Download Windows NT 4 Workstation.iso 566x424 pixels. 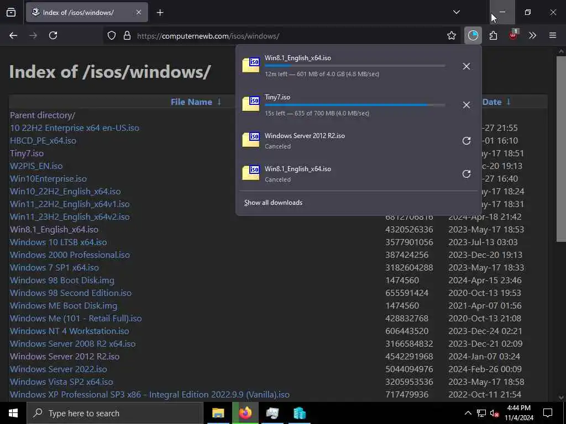(69, 331)
